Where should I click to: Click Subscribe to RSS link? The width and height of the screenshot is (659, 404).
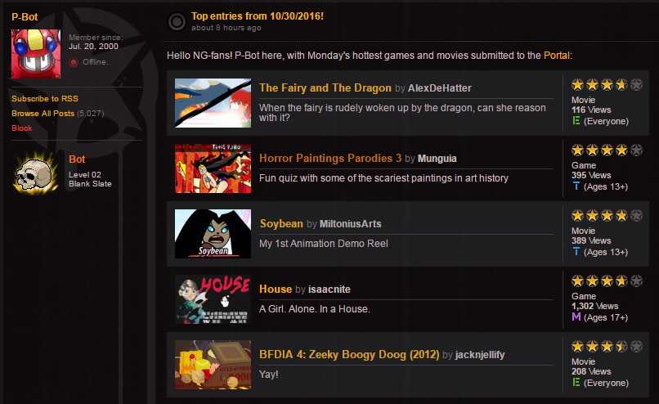(x=45, y=98)
